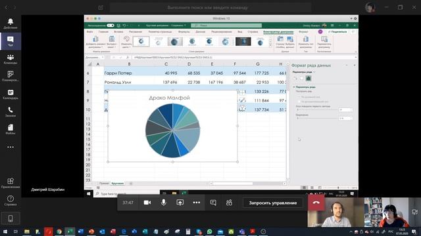The width and height of the screenshot is (421, 236).
Task: Click Select data button
Action: (x=290, y=42)
